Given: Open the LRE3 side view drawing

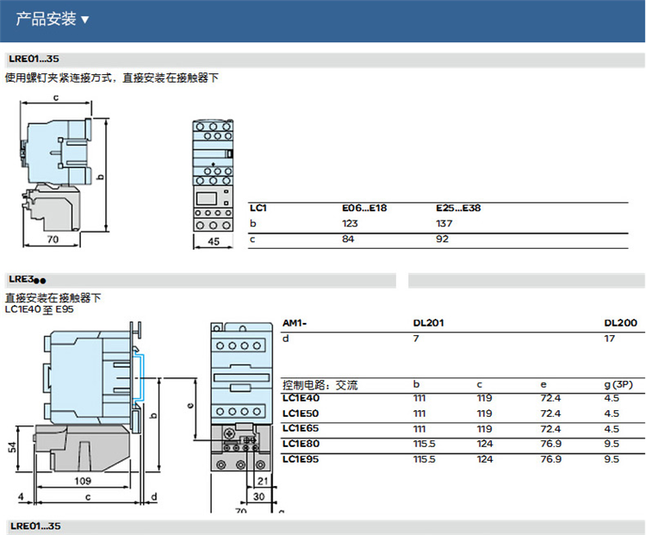Looking at the screenshot, I should tap(84, 412).
